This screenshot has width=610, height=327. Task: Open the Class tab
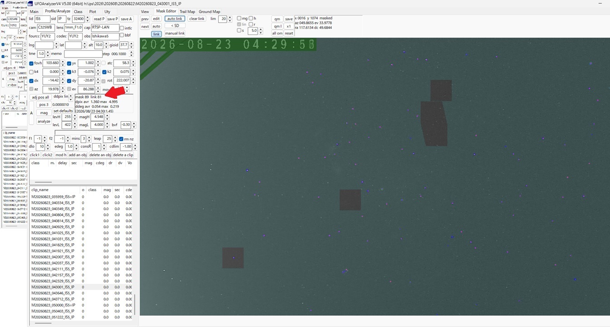tap(78, 11)
